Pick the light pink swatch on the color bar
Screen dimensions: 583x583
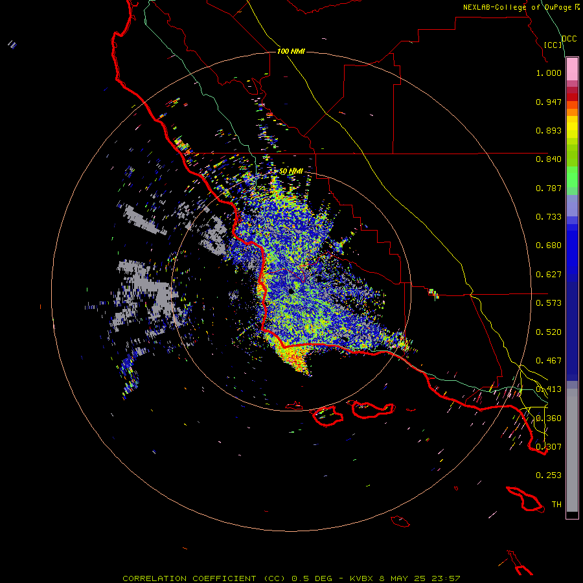tap(572, 69)
